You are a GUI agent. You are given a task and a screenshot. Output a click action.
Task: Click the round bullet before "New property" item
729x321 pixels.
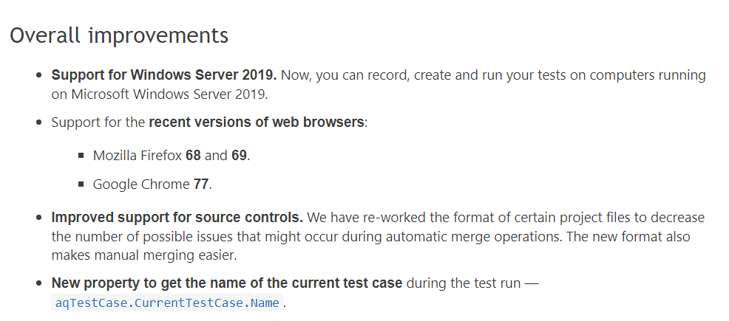coord(39,284)
